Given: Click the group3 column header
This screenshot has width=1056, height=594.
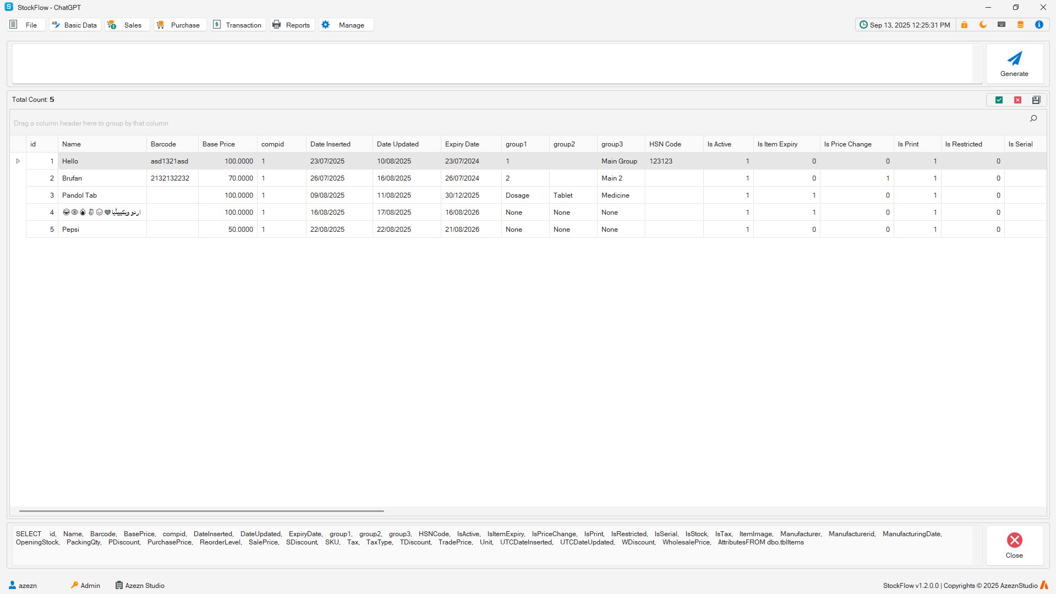Looking at the screenshot, I should (x=621, y=144).
